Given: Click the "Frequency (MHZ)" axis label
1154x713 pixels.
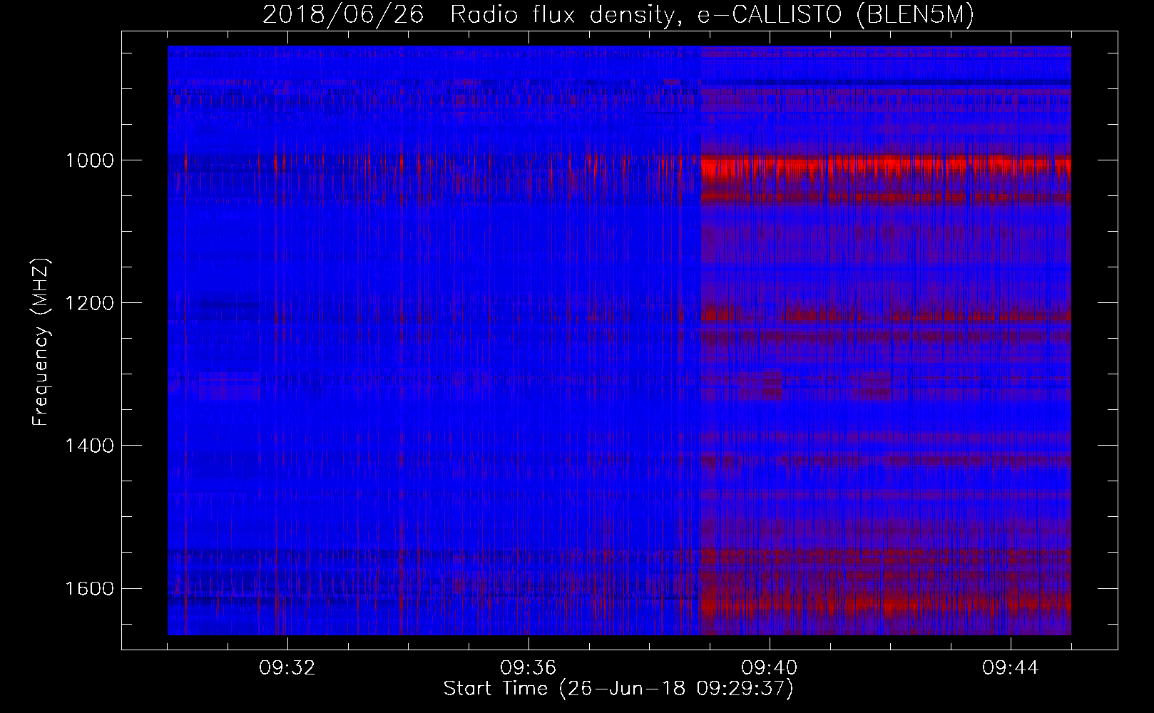Looking at the screenshot, I should click(41, 342).
